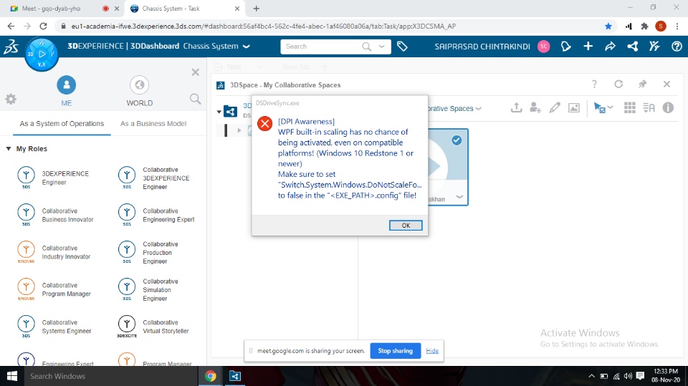Click the add member icon in 3DSpace toolbar

[535, 107]
